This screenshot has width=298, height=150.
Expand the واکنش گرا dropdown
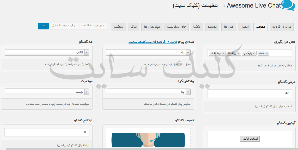[148, 92]
